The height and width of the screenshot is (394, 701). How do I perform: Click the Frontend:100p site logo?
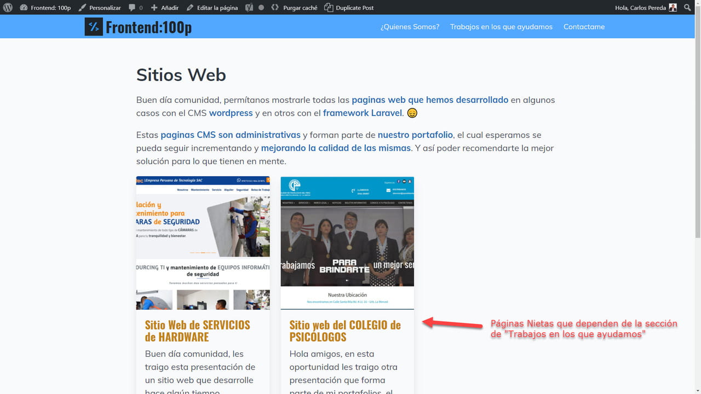[x=138, y=27]
